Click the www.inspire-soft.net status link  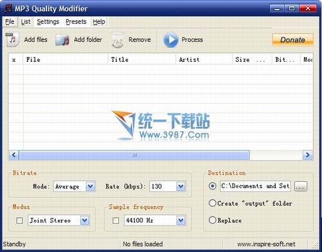266,244
